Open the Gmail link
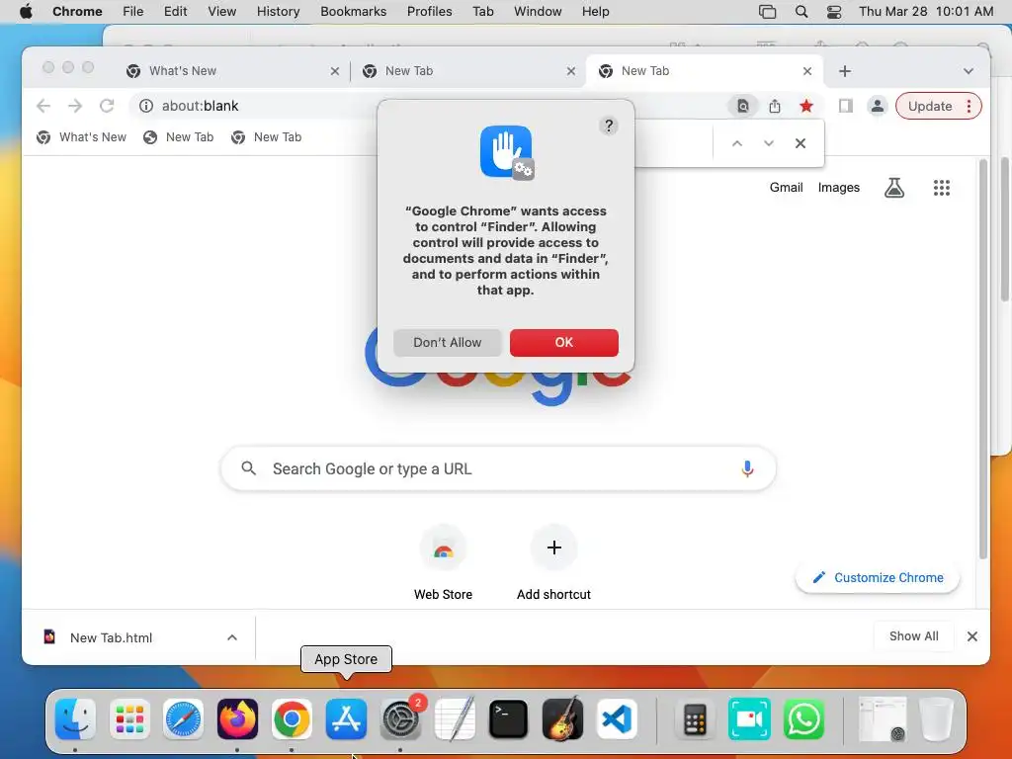 pyautogui.click(x=786, y=187)
